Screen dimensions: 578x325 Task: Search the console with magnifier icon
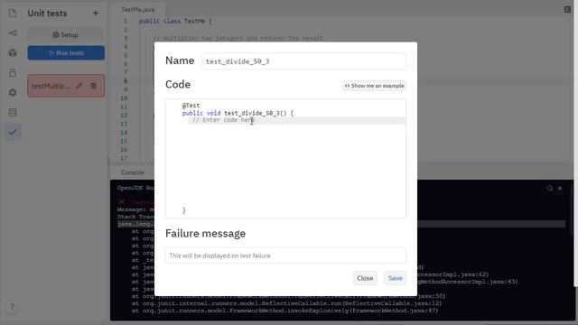(x=550, y=189)
